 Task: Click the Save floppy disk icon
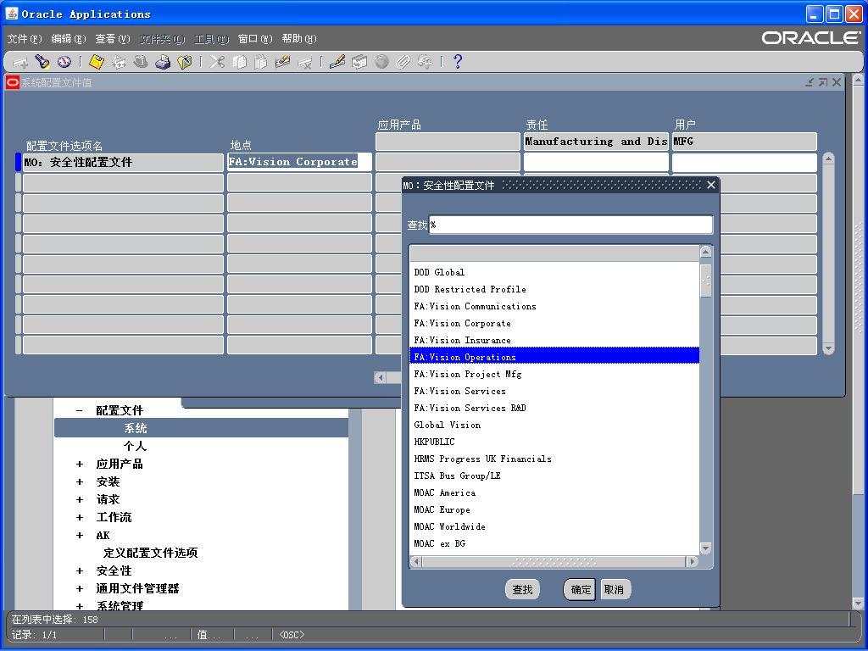(x=97, y=62)
